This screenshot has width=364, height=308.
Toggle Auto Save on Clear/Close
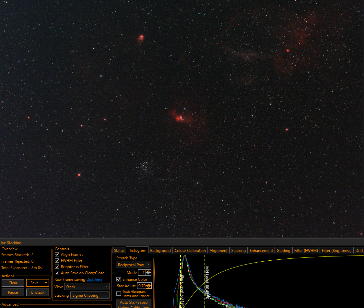click(57, 273)
